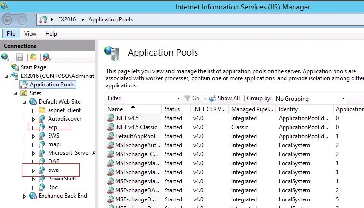Select the .NET v4.5 Classic pool row
The width and height of the screenshot is (364, 208).
tap(235, 127)
